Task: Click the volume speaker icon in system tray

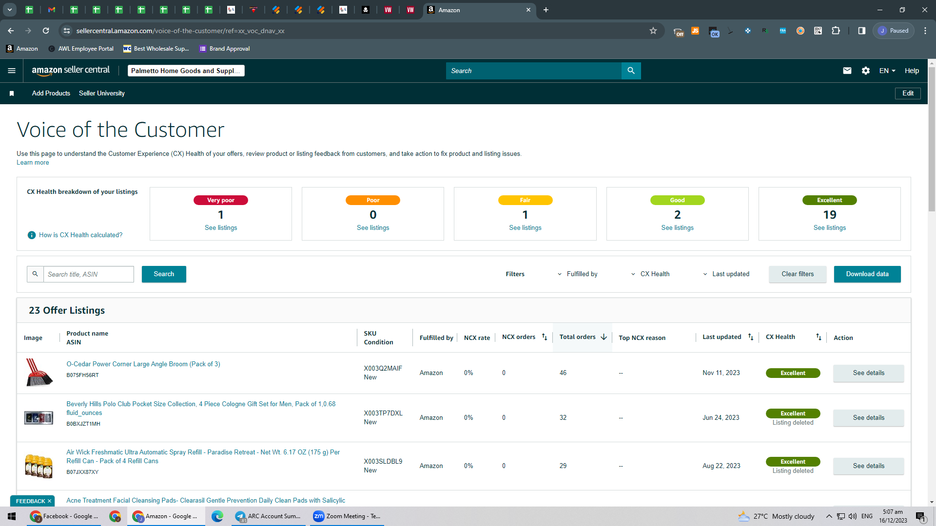Action: pyautogui.click(x=853, y=516)
